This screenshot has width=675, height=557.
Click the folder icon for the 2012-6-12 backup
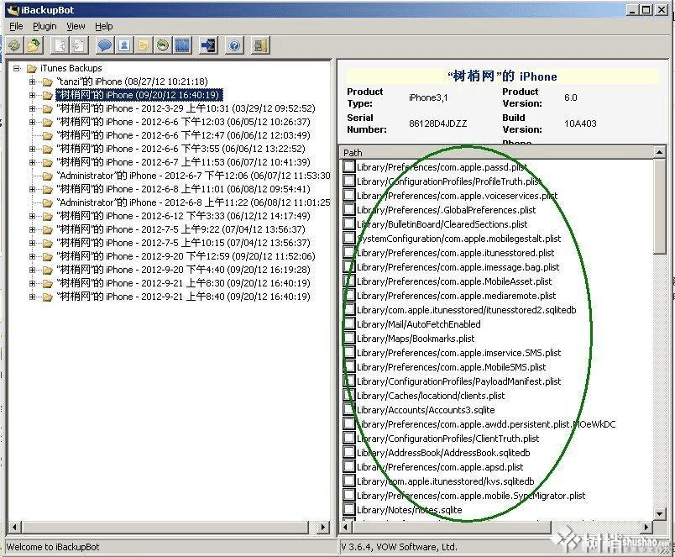[x=47, y=216]
